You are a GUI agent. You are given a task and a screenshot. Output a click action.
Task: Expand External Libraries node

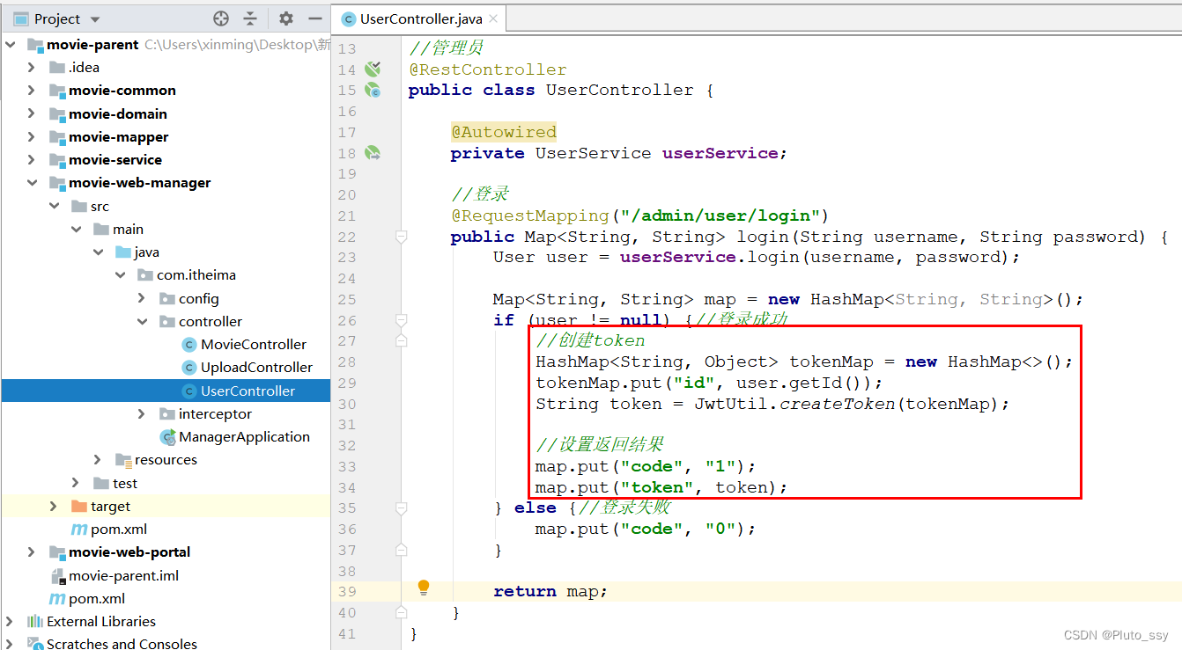(x=10, y=621)
